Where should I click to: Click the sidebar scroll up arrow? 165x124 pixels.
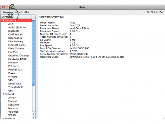point(33,114)
